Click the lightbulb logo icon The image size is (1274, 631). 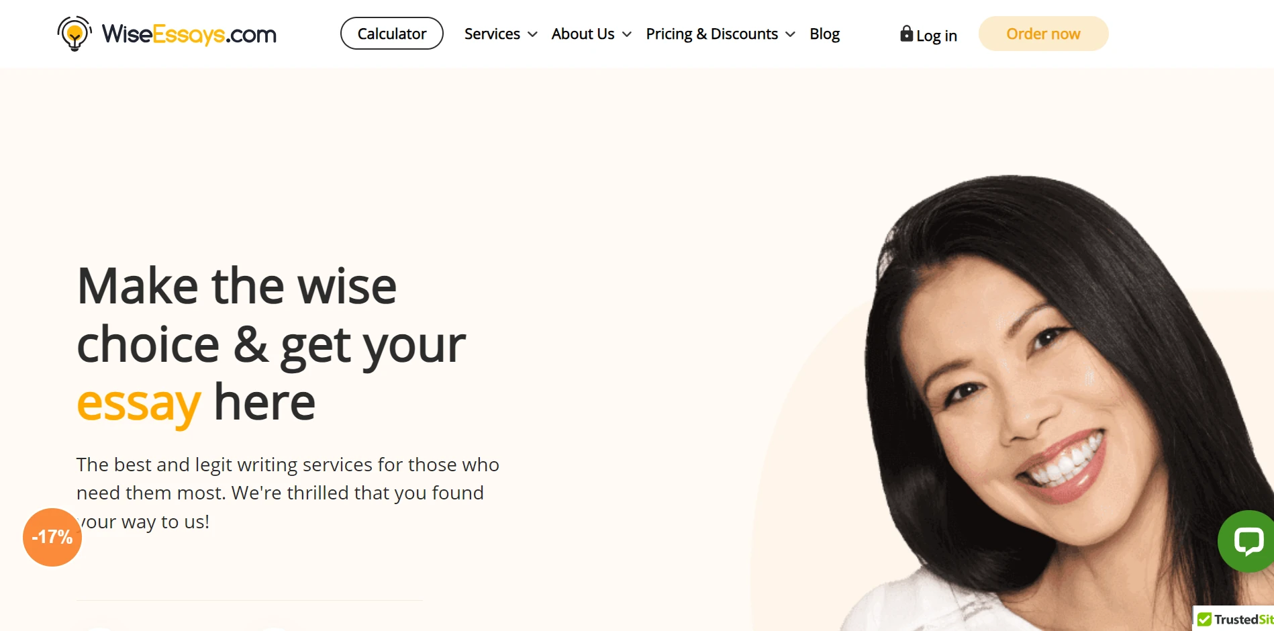(75, 34)
